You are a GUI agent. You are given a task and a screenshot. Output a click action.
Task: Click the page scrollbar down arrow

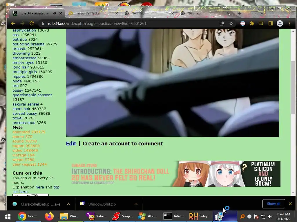[x=293, y=193]
